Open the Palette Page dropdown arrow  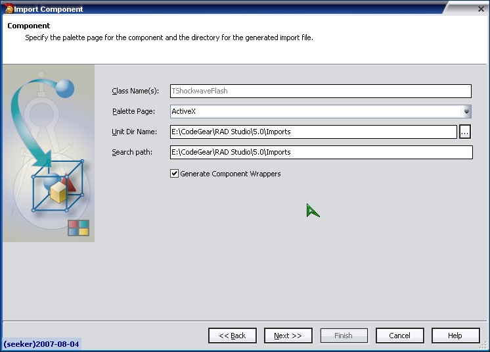(466, 111)
